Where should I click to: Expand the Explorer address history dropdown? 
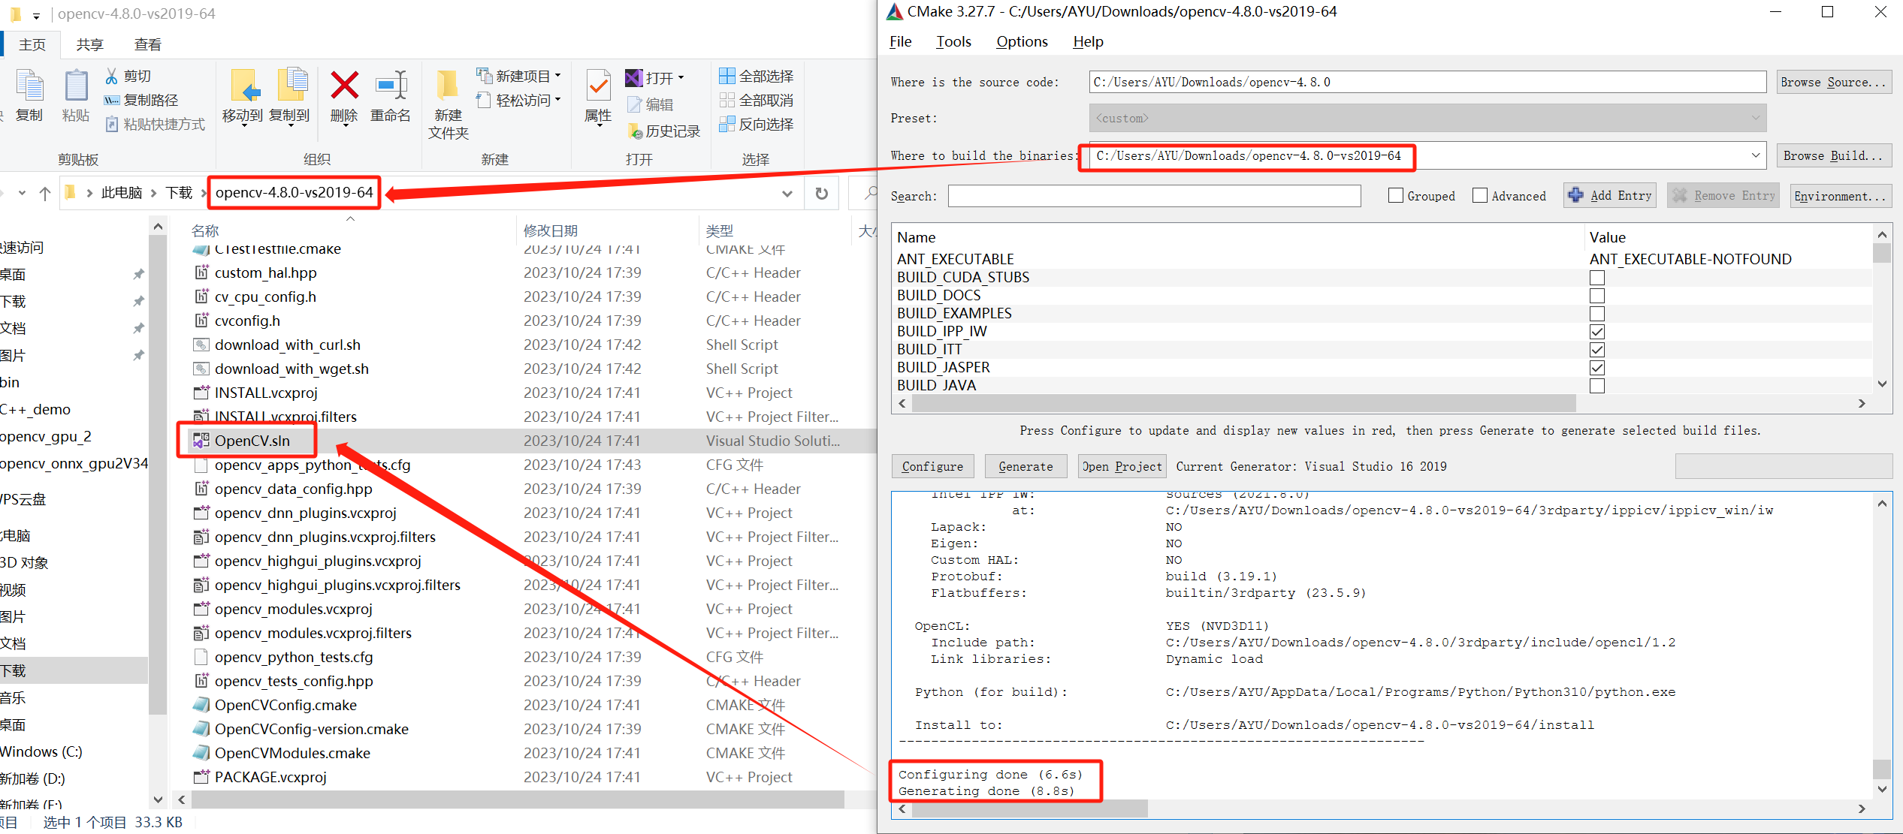coord(787,194)
